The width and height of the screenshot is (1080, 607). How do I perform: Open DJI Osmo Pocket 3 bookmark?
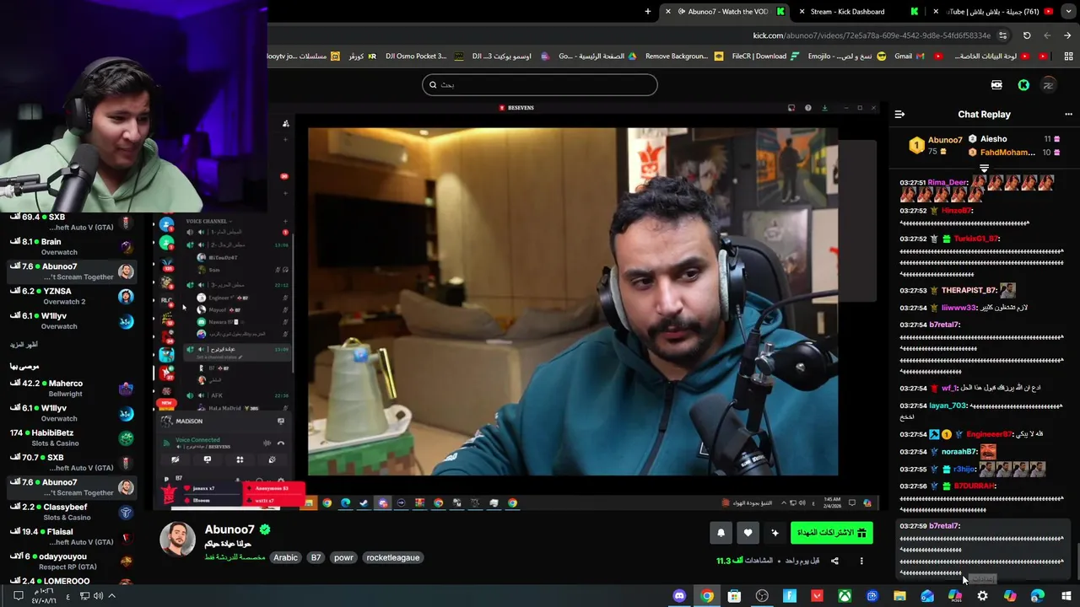[424, 56]
